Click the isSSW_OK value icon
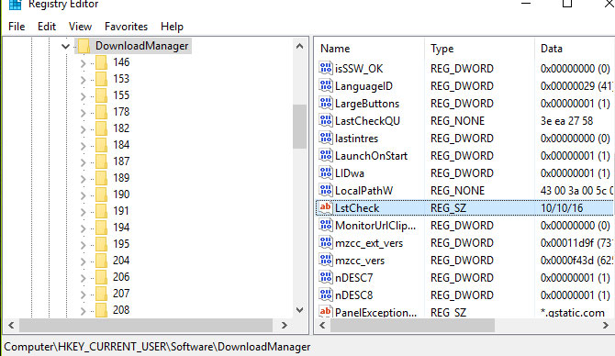 pyautogui.click(x=326, y=68)
